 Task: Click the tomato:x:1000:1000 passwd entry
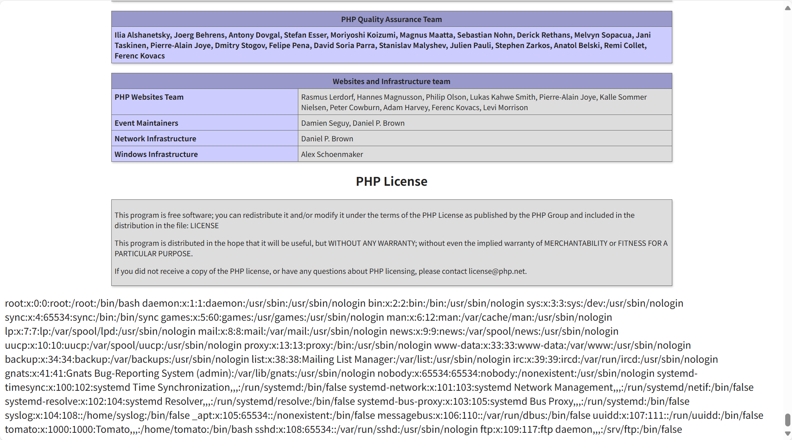[128, 429]
